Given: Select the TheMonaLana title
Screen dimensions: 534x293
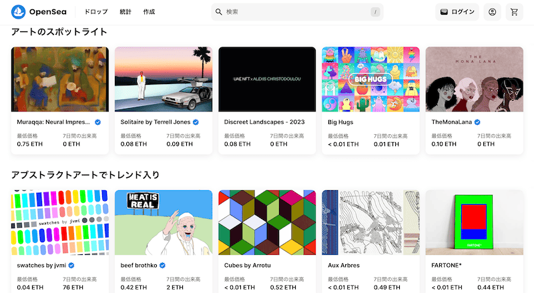Looking at the screenshot, I should coord(452,122).
